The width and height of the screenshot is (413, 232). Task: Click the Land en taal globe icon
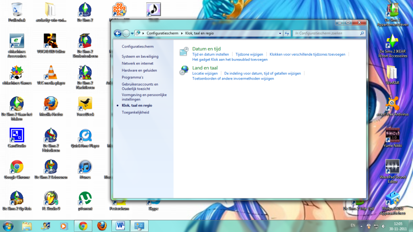tap(184, 70)
